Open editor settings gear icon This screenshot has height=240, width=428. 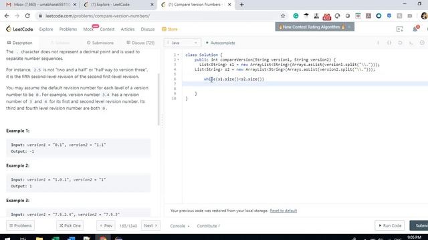[422, 43]
